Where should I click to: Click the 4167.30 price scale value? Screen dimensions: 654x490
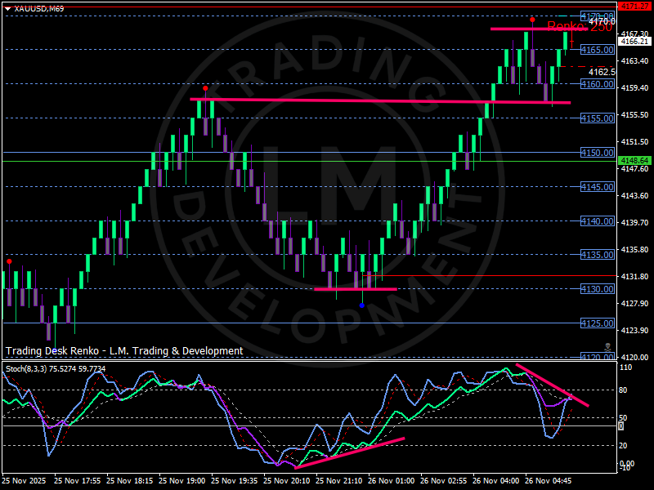634,33
